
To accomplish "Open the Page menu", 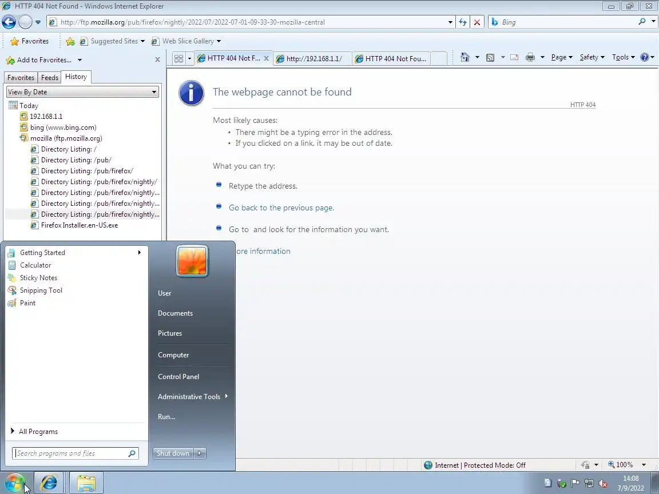I will [x=562, y=58].
